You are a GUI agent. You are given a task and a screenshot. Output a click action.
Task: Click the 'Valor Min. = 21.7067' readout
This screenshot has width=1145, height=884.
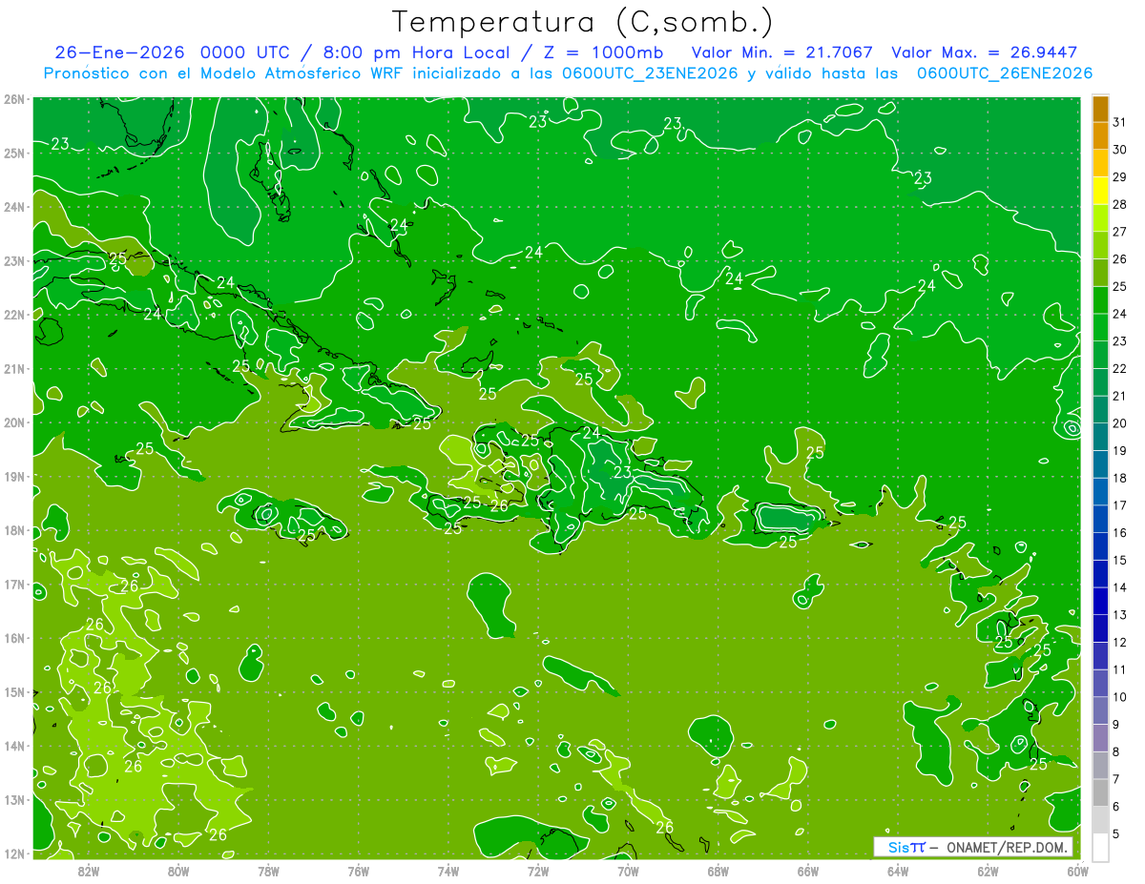click(781, 52)
